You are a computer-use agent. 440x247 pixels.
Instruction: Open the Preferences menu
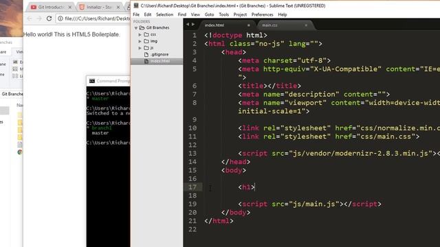pyautogui.click(x=262, y=14)
